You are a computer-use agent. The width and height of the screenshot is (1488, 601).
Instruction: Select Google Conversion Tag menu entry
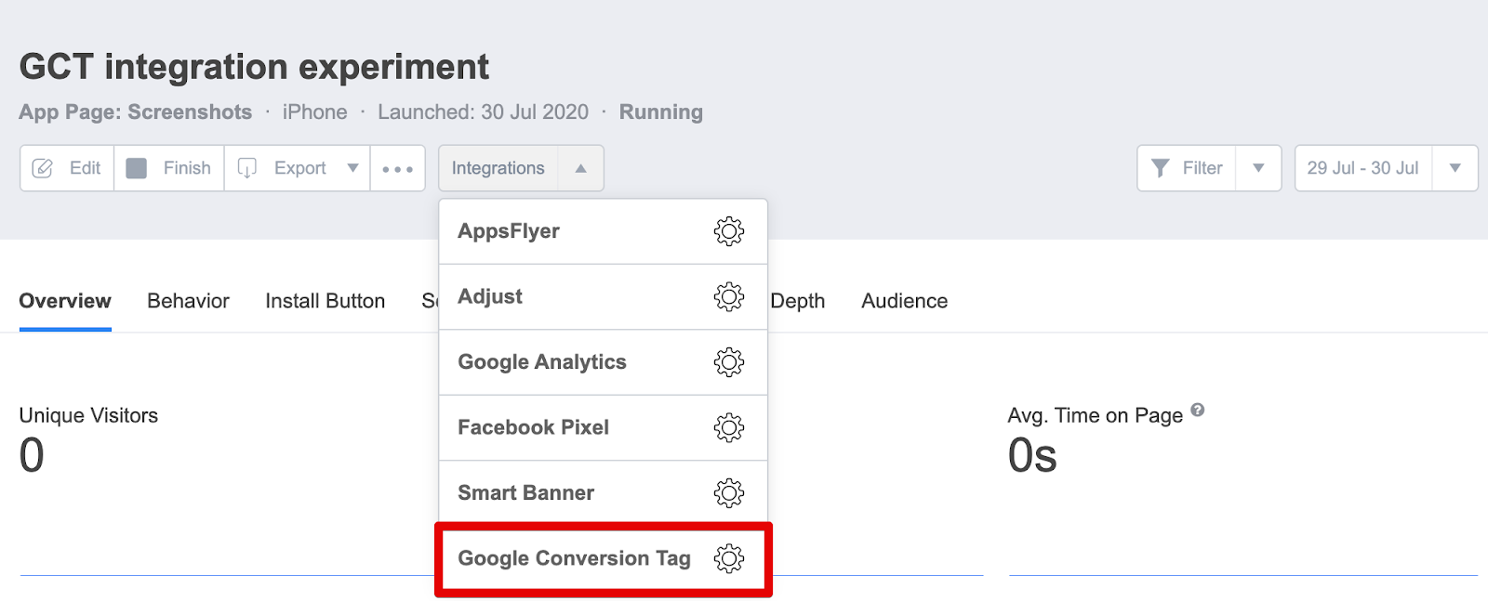click(573, 558)
